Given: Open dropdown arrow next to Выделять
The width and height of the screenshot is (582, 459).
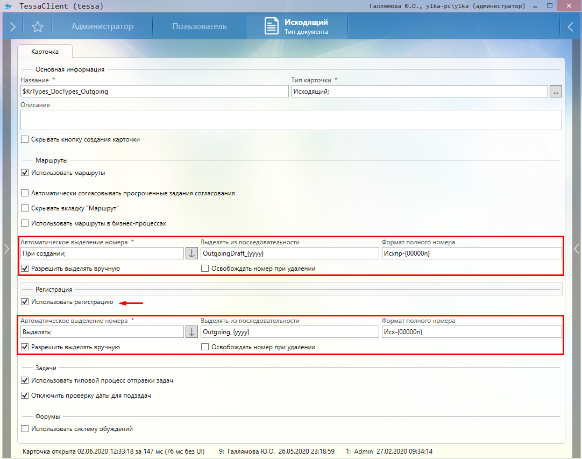Looking at the screenshot, I should tap(191, 332).
